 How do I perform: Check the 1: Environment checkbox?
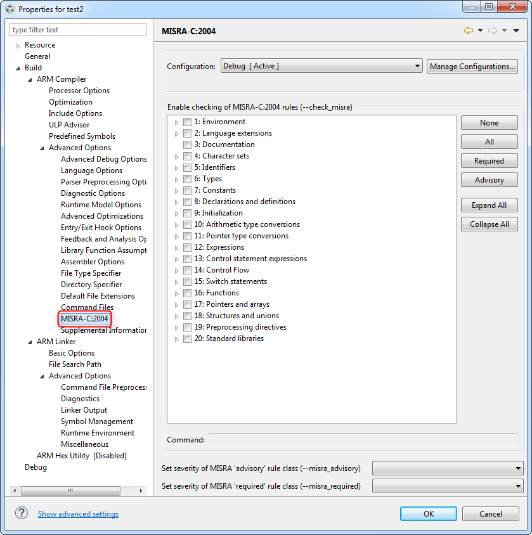187,122
